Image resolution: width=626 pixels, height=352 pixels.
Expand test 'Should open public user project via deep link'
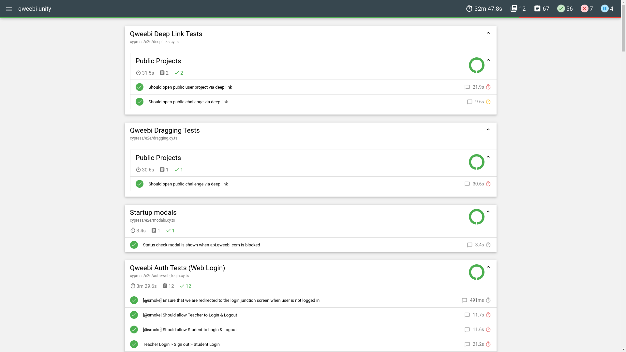pyautogui.click(x=313, y=87)
